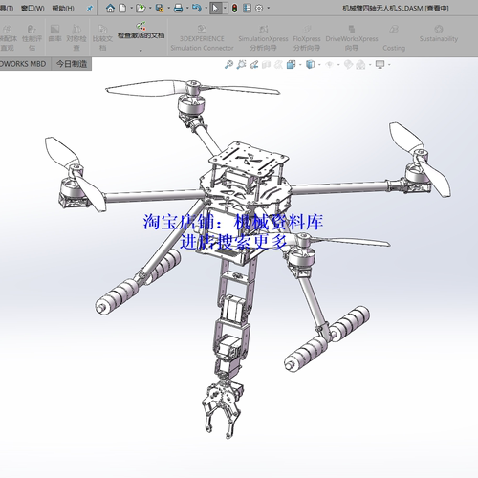Viewport: 478px width, 478px height.
Task: Create a new document with the New icon
Action: click(x=122, y=9)
